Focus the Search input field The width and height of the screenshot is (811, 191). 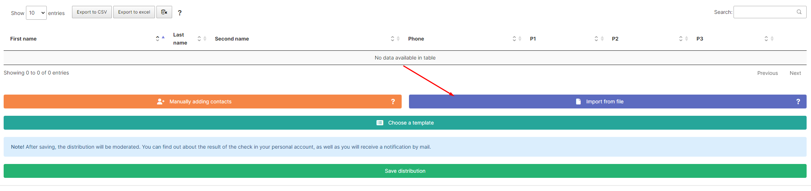tap(764, 12)
